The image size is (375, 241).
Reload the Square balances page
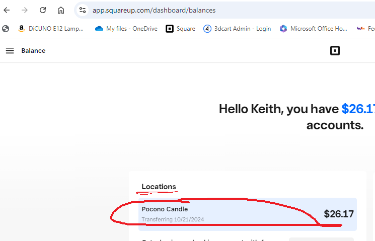coord(43,10)
